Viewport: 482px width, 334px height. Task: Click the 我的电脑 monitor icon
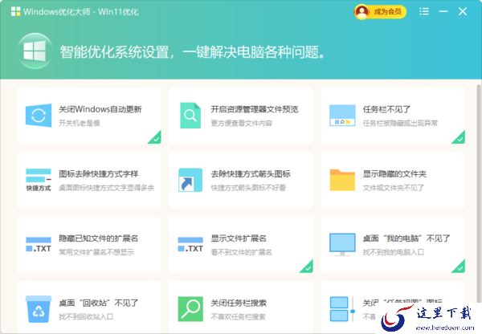[342, 245]
